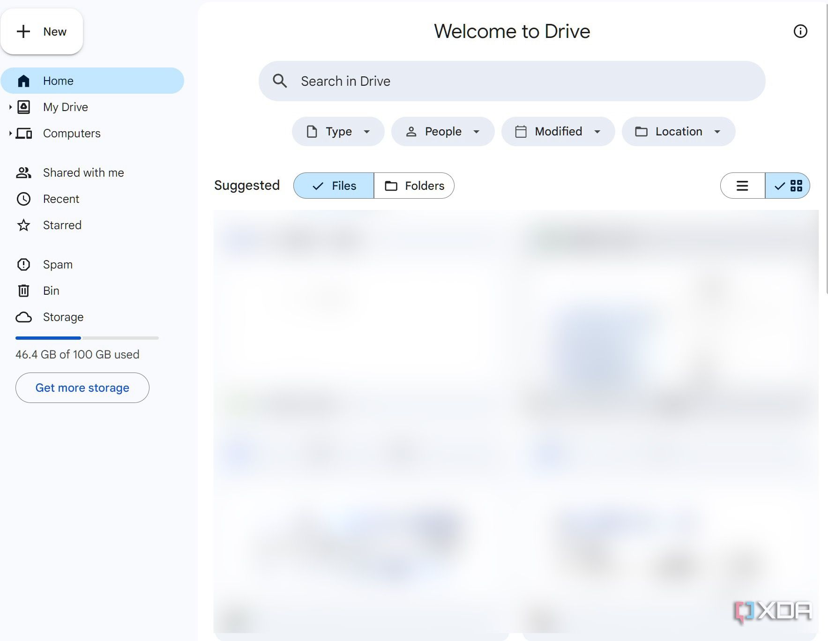Open the Location filter dropdown
This screenshot has height=641, width=828.
pyautogui.click(x=679, y=132)
